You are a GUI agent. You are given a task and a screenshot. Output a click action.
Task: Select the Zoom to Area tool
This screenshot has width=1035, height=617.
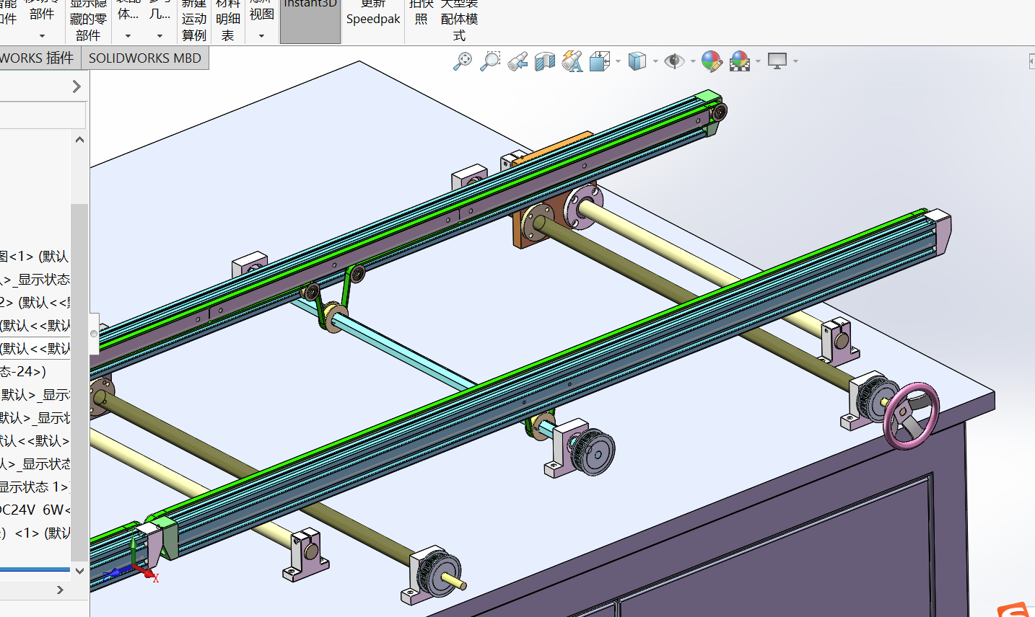click(x=490, y=61)
